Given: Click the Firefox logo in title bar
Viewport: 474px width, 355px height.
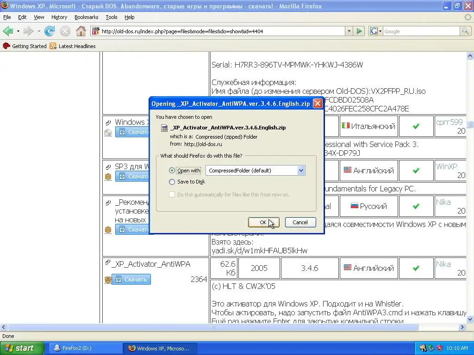Looking at the screenshot, I should tap(5, 6).
